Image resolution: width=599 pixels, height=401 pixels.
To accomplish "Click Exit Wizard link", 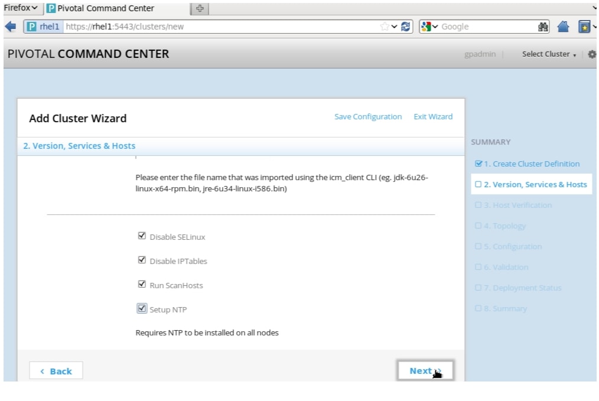I will (x=433, y=117).
